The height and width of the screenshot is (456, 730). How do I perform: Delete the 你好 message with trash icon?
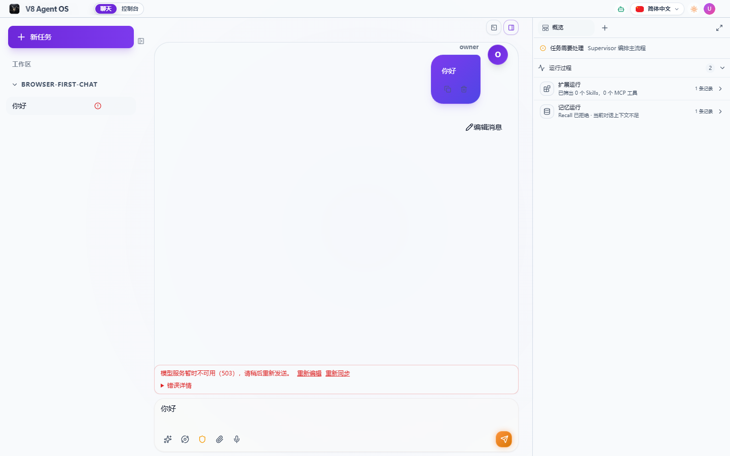[x=464, y=90]
